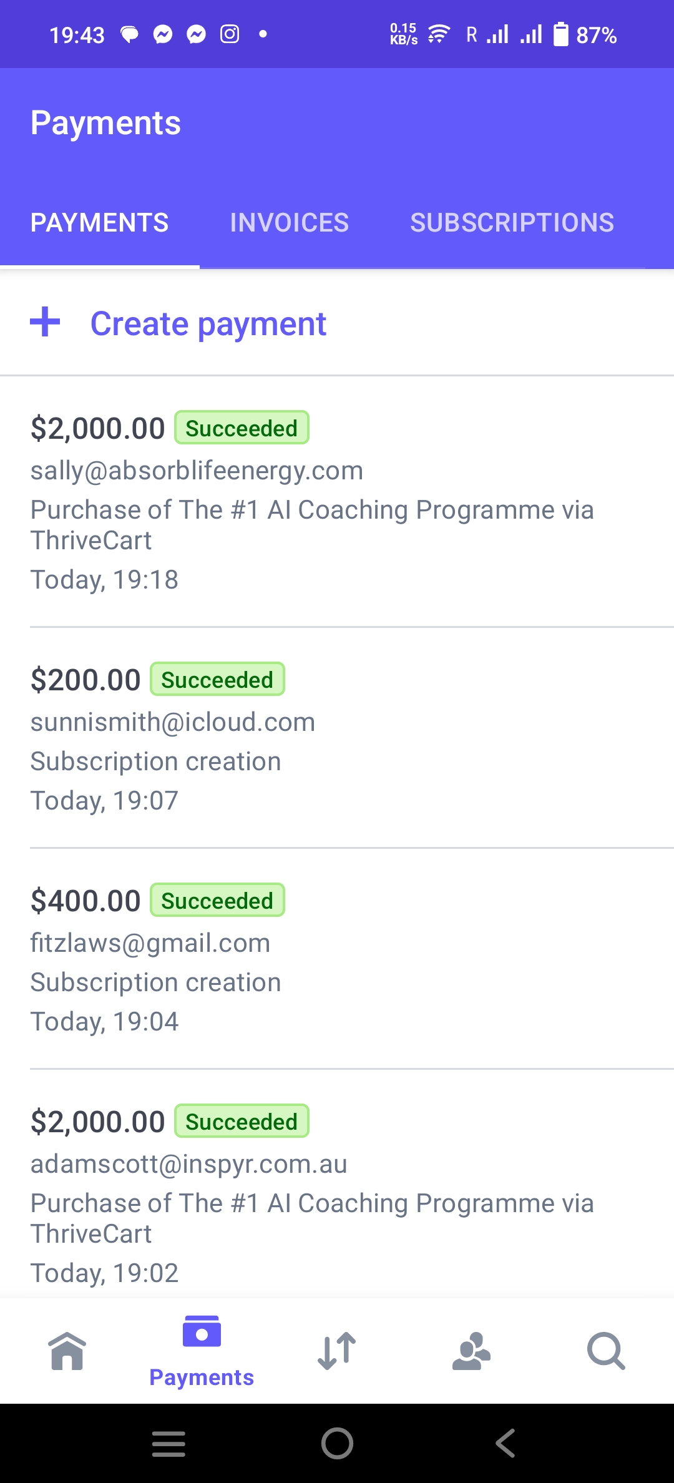674x1483 pixels.
Task: Switch to the Invoices tab
Action: tap(289, 223)
